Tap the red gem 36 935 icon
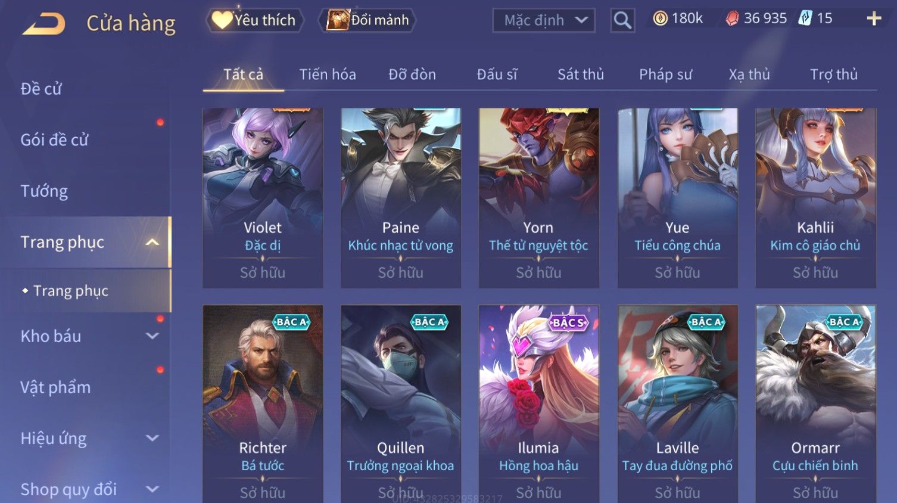This screenshot has width=897, height=503. pos(732,18)
